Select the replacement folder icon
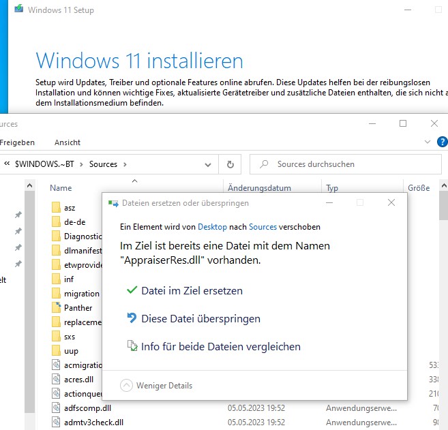448x430 pixels. pyautogui.click(x=56, y=322)
